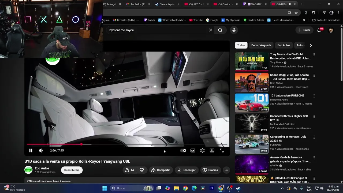The height and width of the screenshot is (193, 343).
Task: Open the account avatar menu
Action: (331, 30)
